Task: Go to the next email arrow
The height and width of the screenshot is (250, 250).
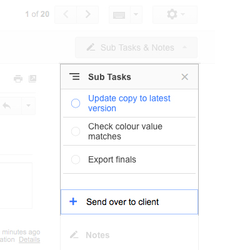Action: click(x=87, y=14)
